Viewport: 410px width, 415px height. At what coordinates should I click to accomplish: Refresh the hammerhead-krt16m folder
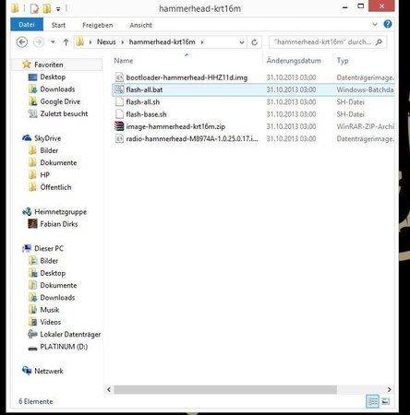255,42
